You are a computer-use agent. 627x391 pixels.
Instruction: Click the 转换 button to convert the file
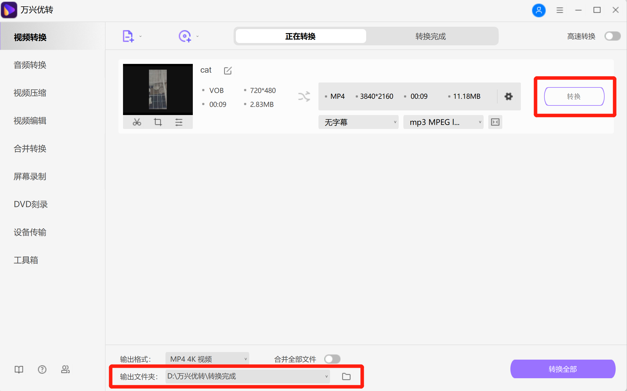click(574, 96)
